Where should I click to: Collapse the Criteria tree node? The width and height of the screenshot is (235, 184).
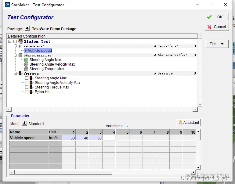coord(15,74)
